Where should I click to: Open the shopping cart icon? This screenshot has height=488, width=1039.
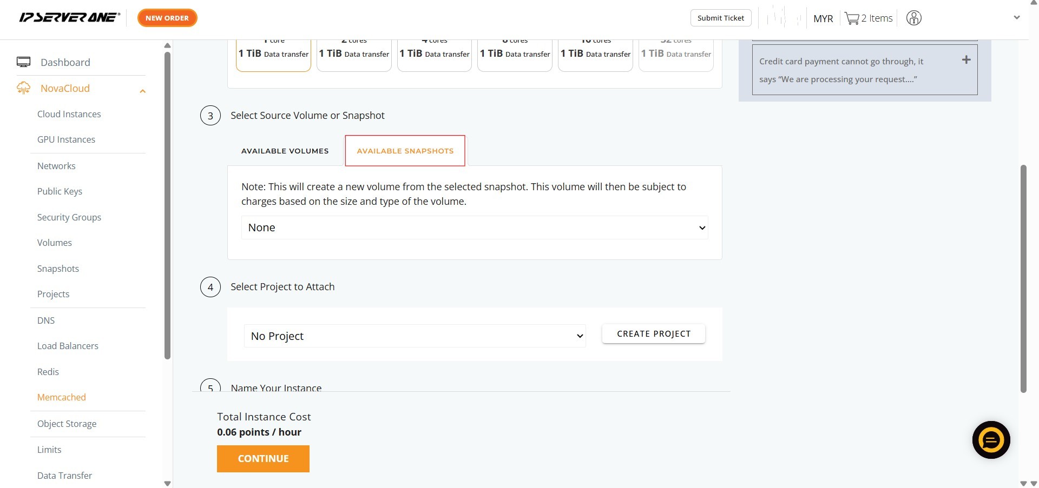[852, 18]
